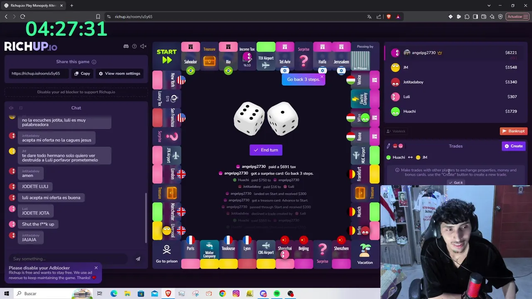The width and height of the screenshot is (532, 299).
Task: Click the left white die
Action: (249, 118)
